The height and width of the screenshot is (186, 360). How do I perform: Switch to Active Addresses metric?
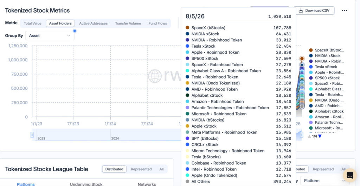point(93,23)
